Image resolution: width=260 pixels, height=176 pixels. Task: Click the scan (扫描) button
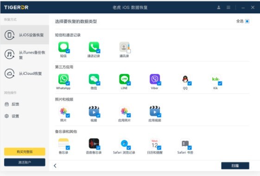tap(235, 165)
